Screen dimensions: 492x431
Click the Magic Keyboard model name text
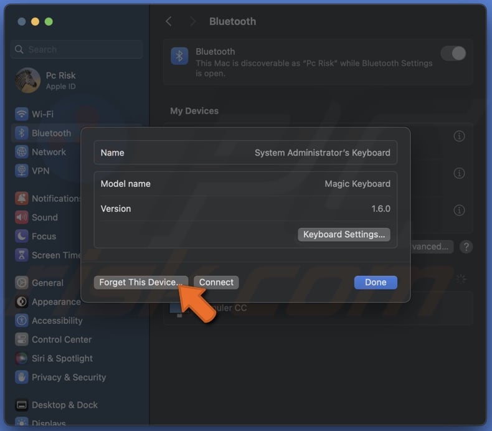coord(357,184)
